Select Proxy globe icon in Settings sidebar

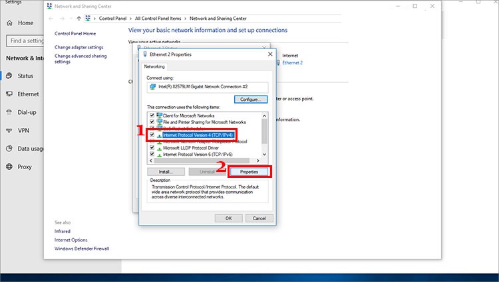click(9, 167)
